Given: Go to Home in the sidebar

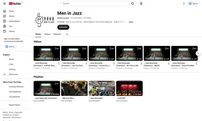Looking at the screenshot, I should [x=15, y=11].
